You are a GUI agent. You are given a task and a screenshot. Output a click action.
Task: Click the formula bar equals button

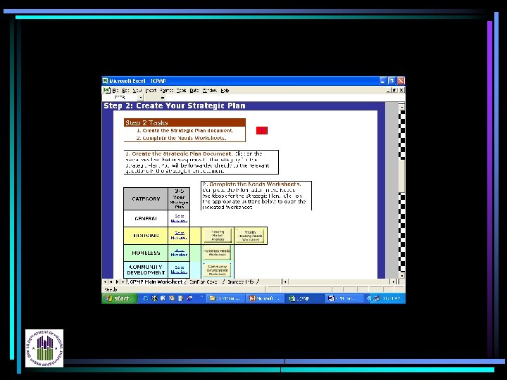(163, 98)
